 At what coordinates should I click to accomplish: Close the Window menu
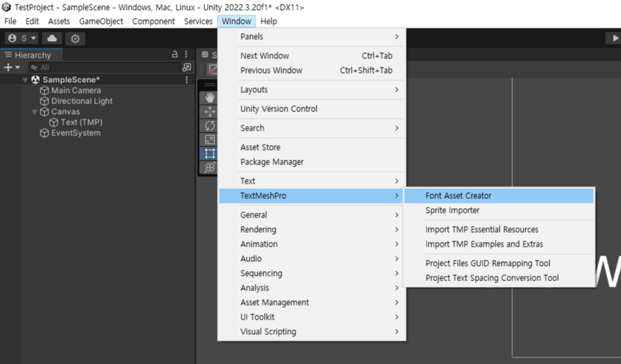(236, 21)
